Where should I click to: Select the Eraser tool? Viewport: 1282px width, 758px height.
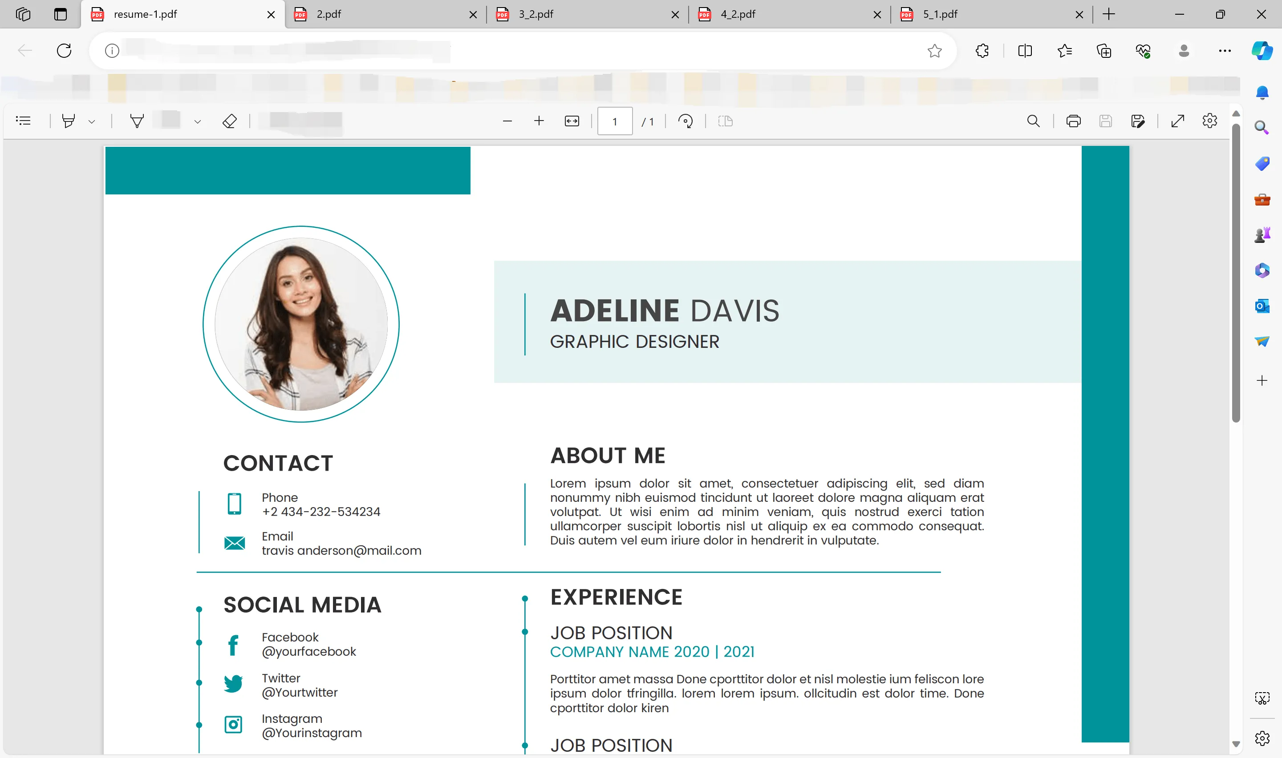click(230, 121)
